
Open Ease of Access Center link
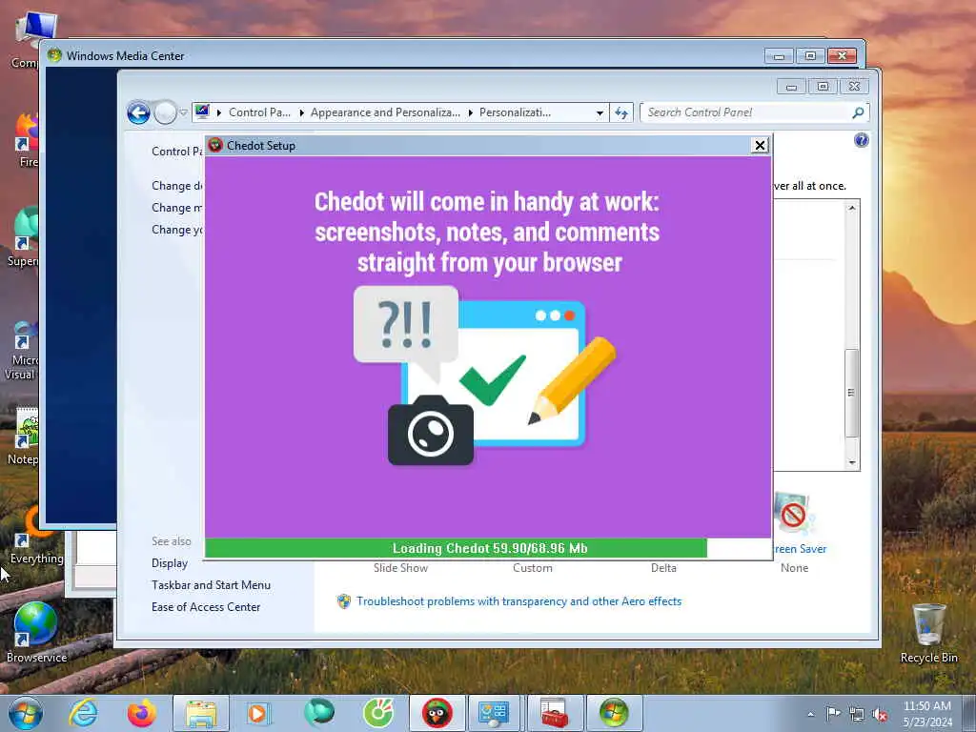pyautogui.click(x=206, y=607)
